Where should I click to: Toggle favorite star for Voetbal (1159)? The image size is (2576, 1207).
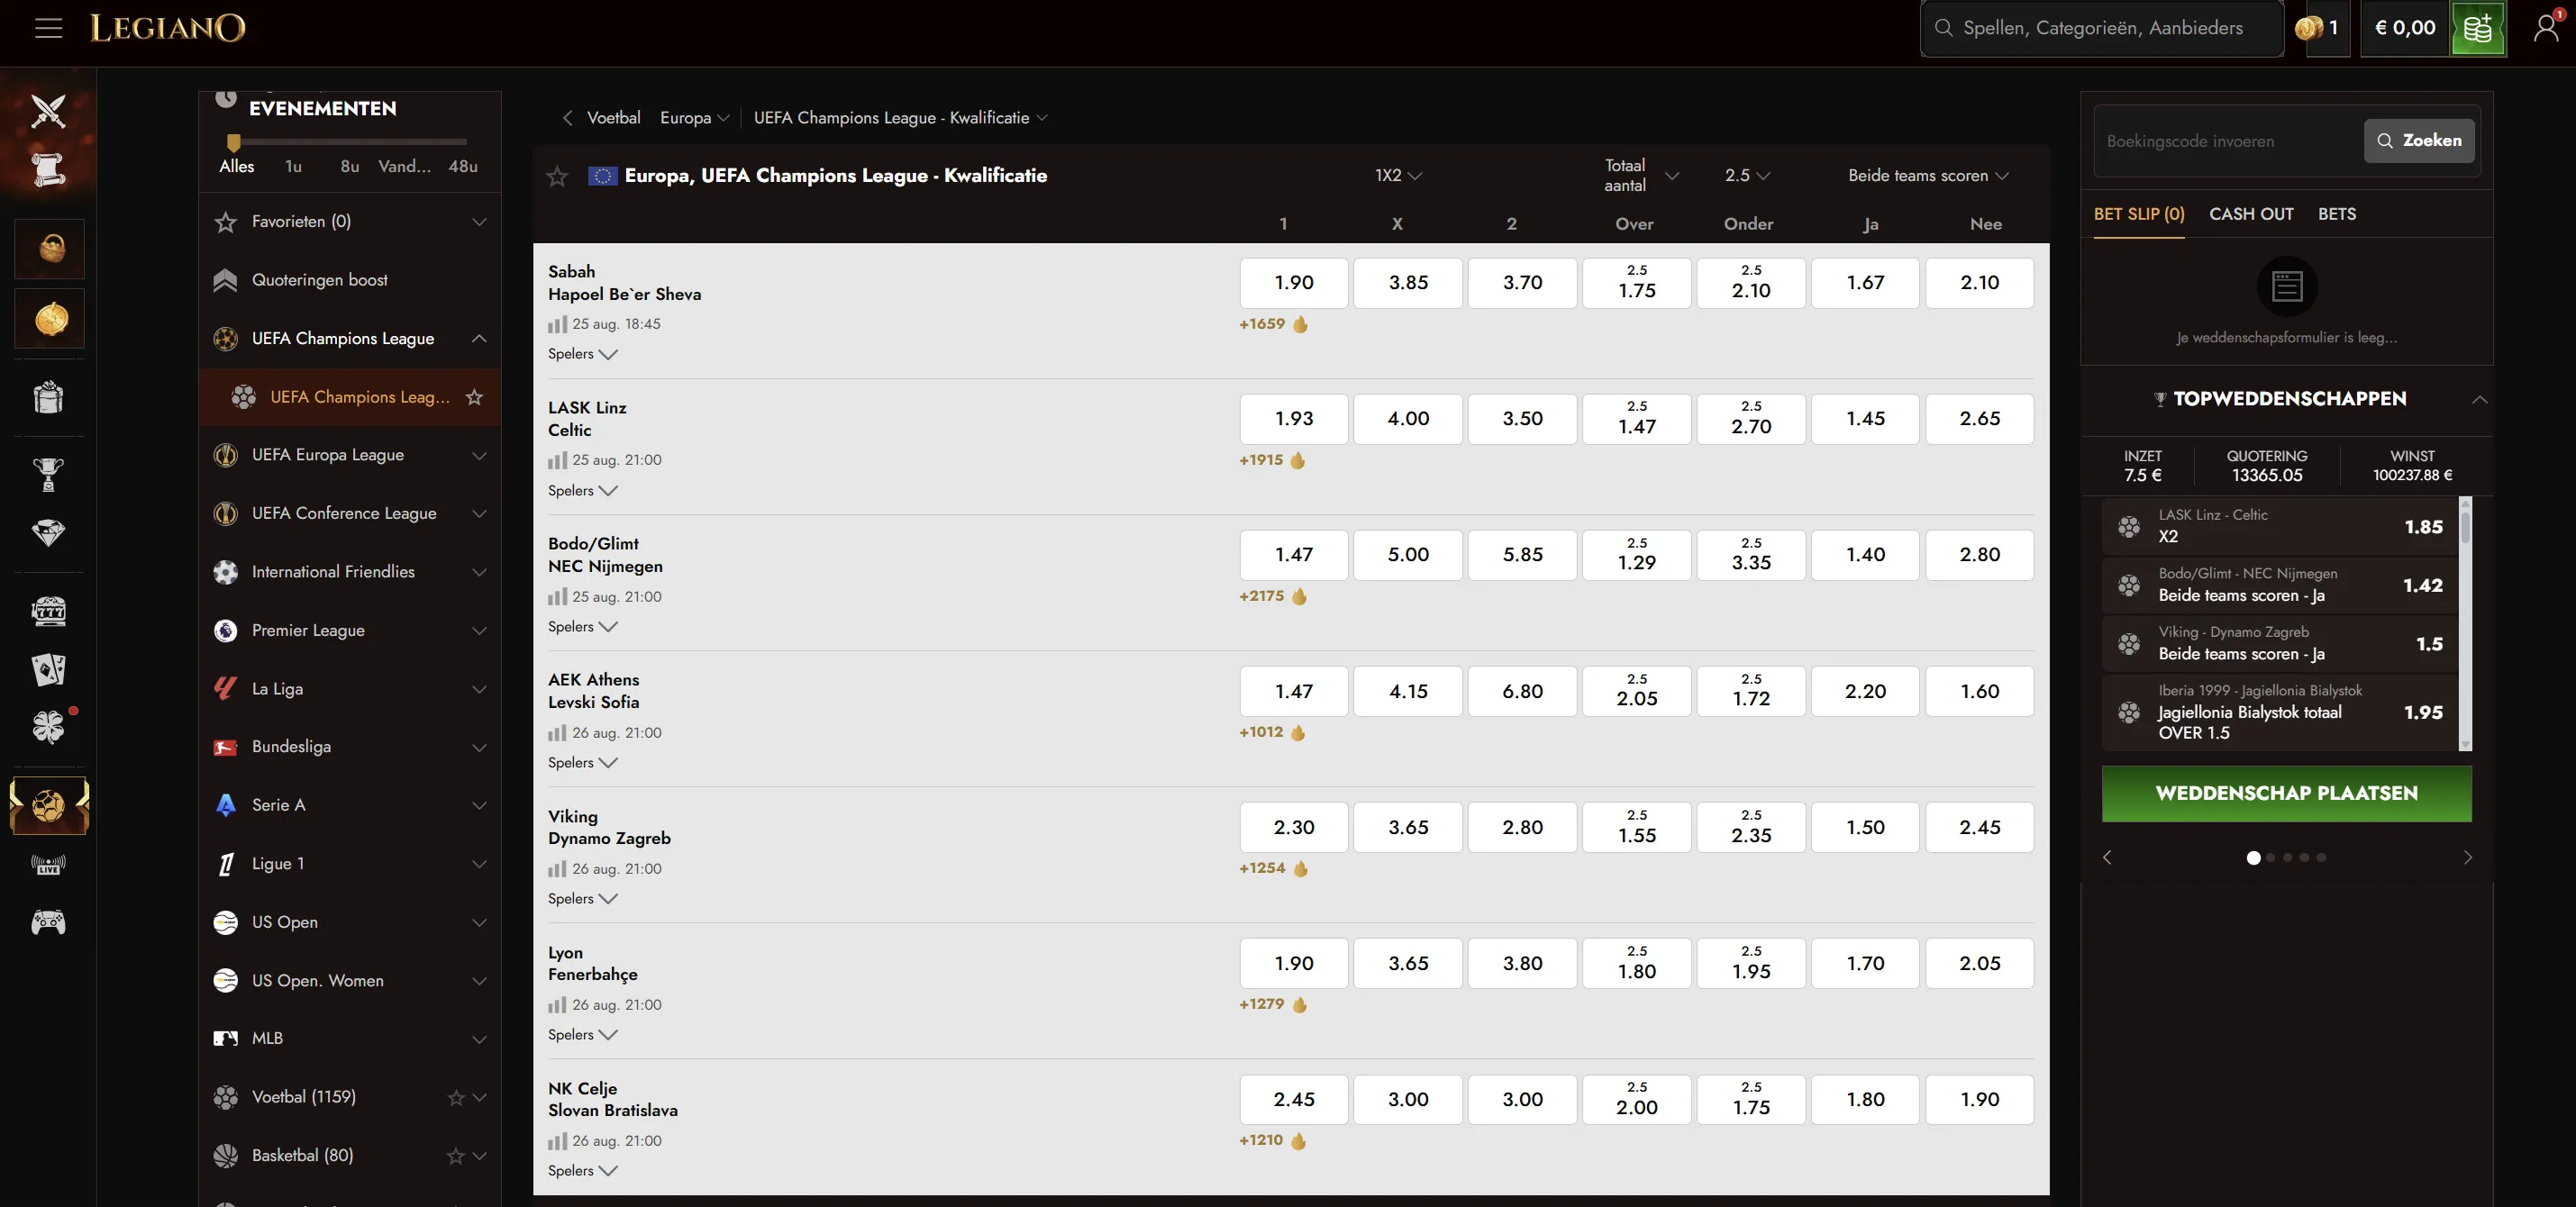click(456, 1097)
